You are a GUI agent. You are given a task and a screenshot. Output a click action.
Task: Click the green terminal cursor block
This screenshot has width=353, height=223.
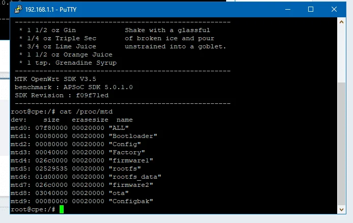[x=62, y=209]
